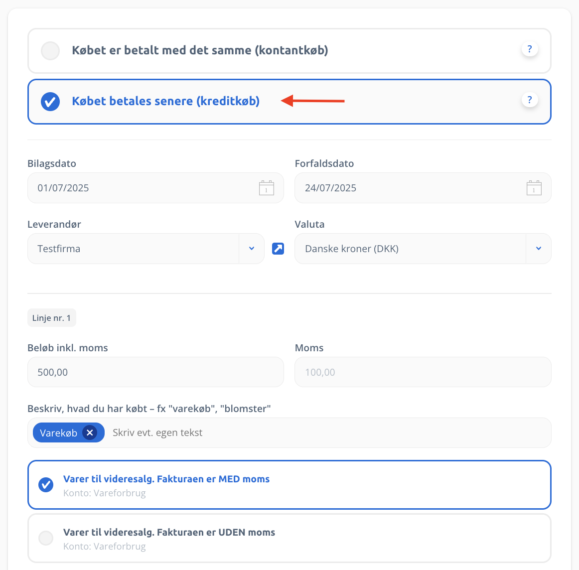Click the Moms amount field

coord(423,372)
